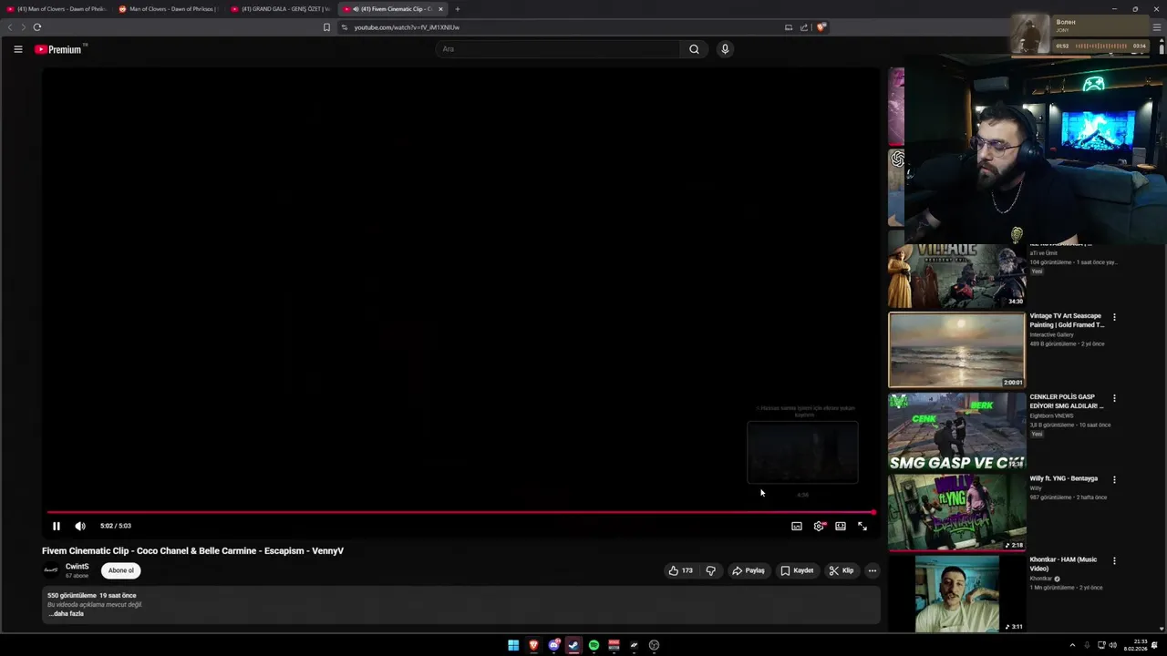Save the video with Kaydet
The height and width of the screenshot is (656, 1167).
pyautogui.click(x=797, y=570)
